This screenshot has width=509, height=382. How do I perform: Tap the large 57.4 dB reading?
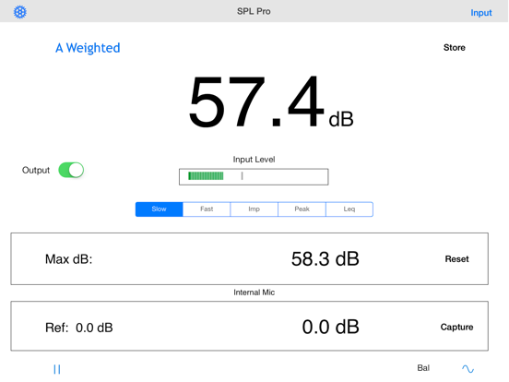tap(271, 101)
